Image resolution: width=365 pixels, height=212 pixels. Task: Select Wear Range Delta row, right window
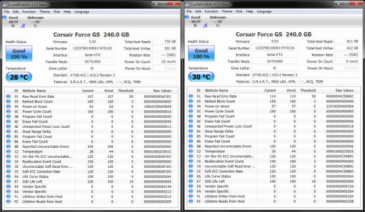271,131
